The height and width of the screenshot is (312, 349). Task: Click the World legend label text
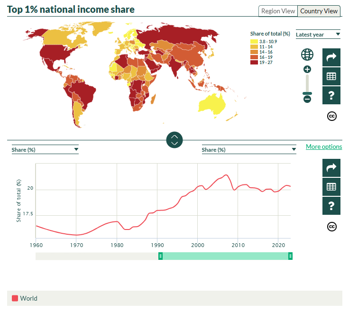click(29, 298)
